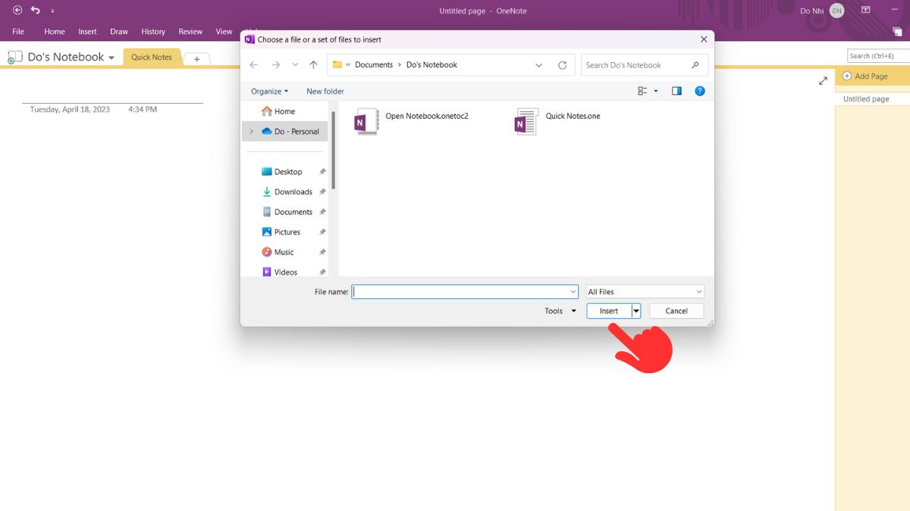Close the file insert dialog
The width and height of the screenshot is (910, 511).
click(704, 39)
